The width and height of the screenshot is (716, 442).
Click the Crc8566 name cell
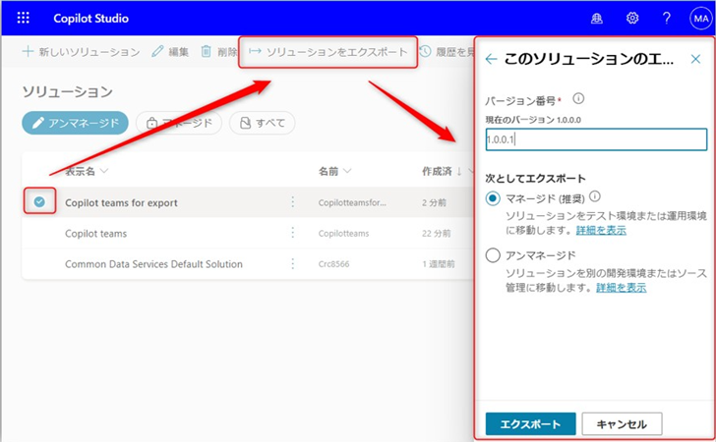tap(333, 264)
